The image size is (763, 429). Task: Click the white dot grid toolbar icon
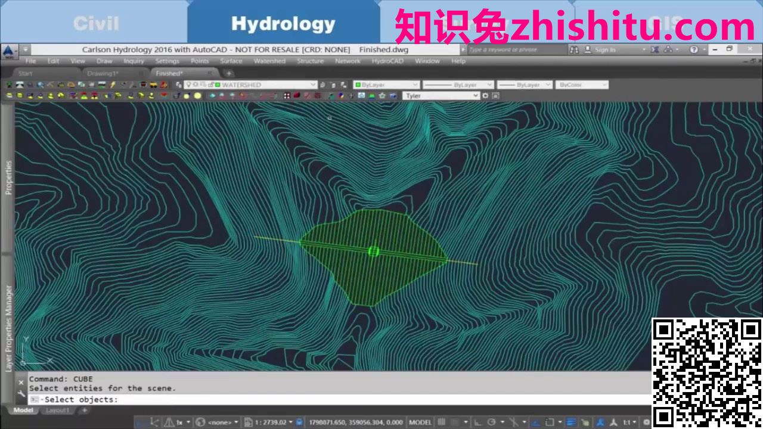click(x=287, y=96)
